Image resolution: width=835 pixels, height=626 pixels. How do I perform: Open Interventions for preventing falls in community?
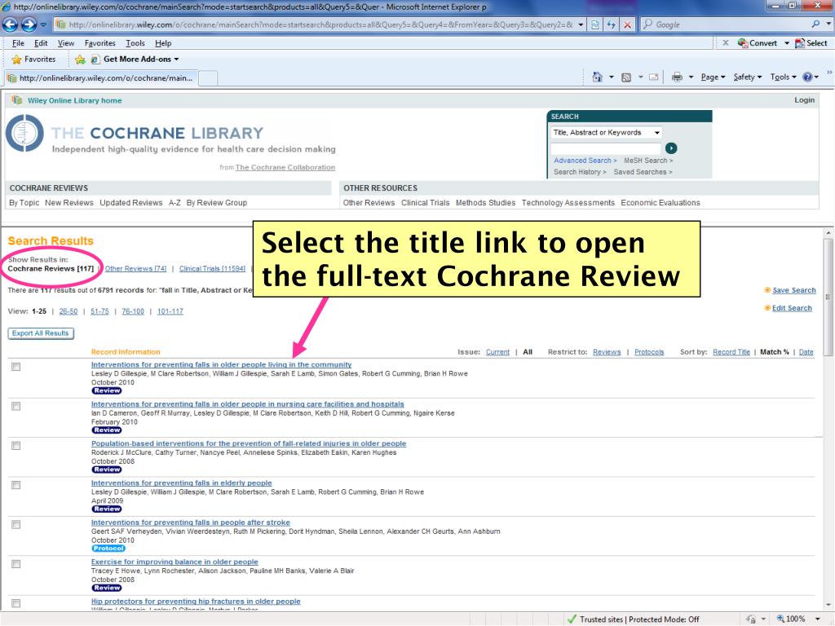coord(222,364)
